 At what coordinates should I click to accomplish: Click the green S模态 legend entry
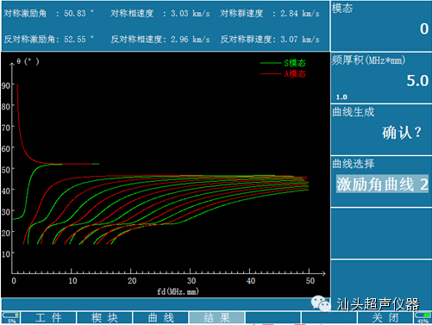pyautogui.click(x=283, y=63)
